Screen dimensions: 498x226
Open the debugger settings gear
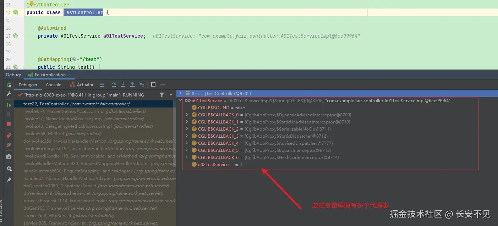tap(9, 168)
